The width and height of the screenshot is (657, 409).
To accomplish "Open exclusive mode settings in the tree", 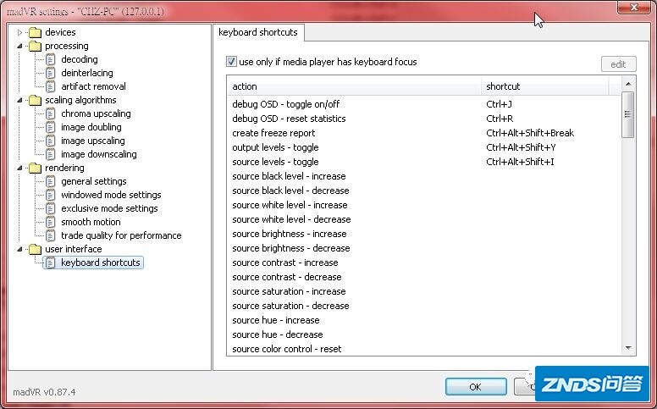I will [109, 208].
